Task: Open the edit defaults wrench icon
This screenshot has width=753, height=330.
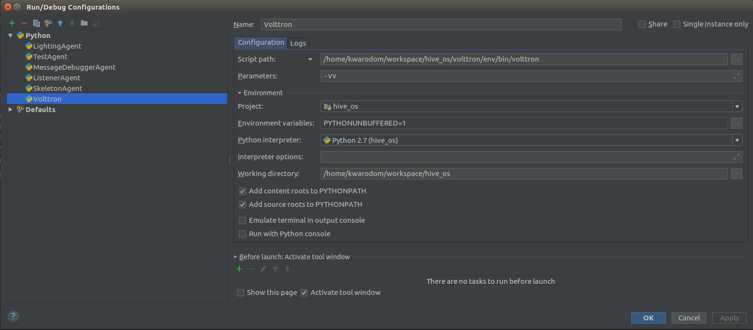Action: 48,23
